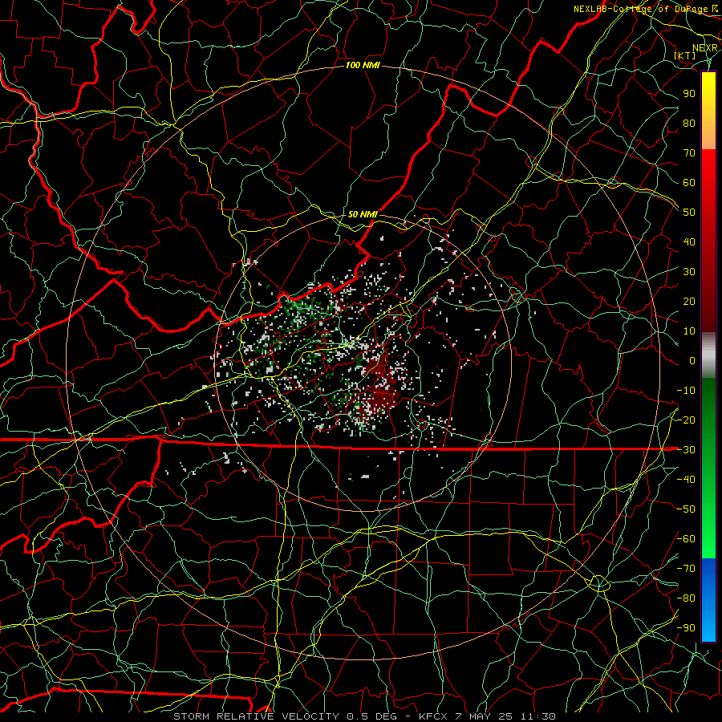Click the NEXR label above the scale

click(705, 48)
